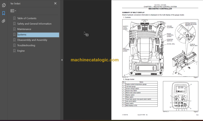Image resolution: width=203 pixels, height=121 pixels.
Task: Open the attachments paperclip icon
Action: (4, 21)
